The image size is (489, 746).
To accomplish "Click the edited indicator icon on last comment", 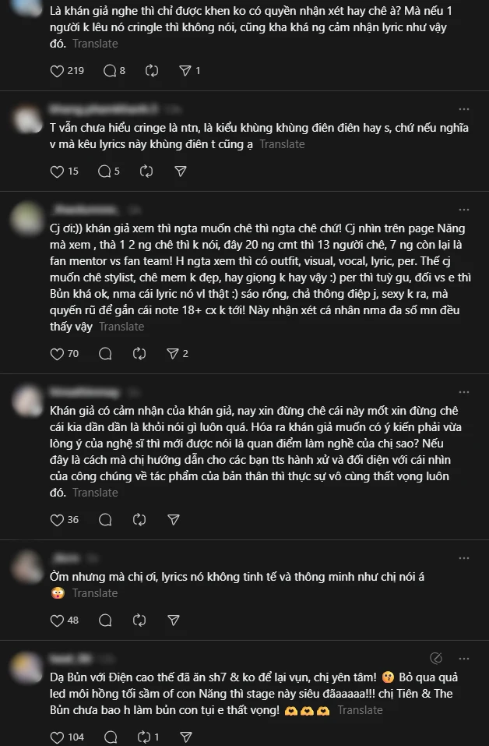I will click(x=436, y=658).
